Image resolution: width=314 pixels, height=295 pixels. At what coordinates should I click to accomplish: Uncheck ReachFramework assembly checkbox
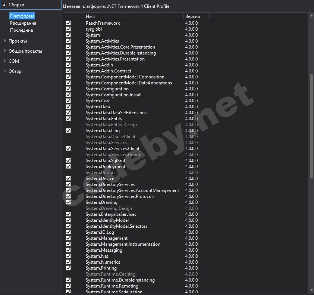coord(68,23)
